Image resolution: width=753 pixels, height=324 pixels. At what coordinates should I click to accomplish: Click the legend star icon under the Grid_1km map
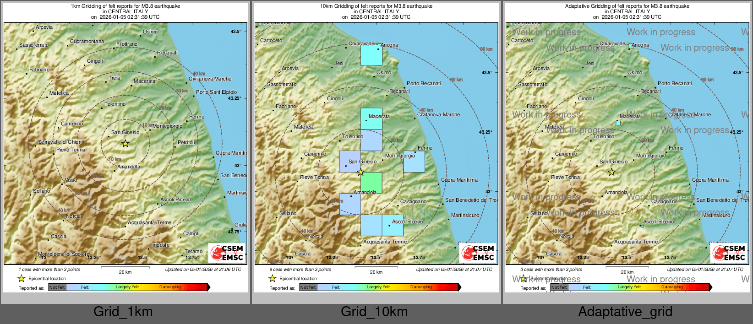21,278
